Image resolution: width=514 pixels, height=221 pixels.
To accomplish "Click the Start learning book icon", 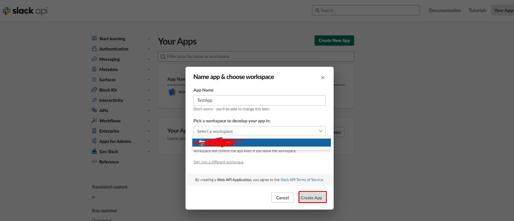I will (x=94, y=38).
